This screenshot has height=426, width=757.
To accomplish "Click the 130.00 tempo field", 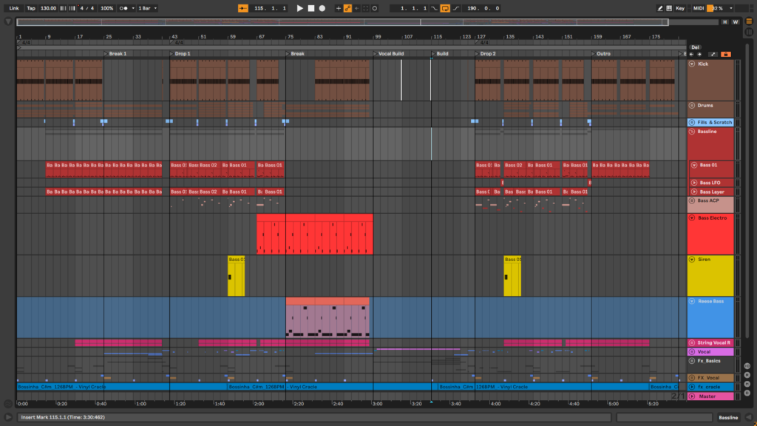I will 48,8.
